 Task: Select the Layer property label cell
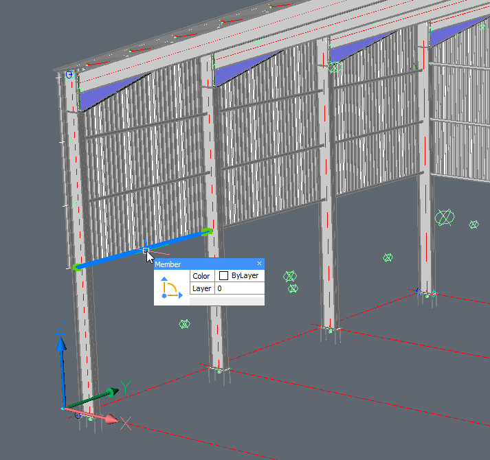pos(201,289)
